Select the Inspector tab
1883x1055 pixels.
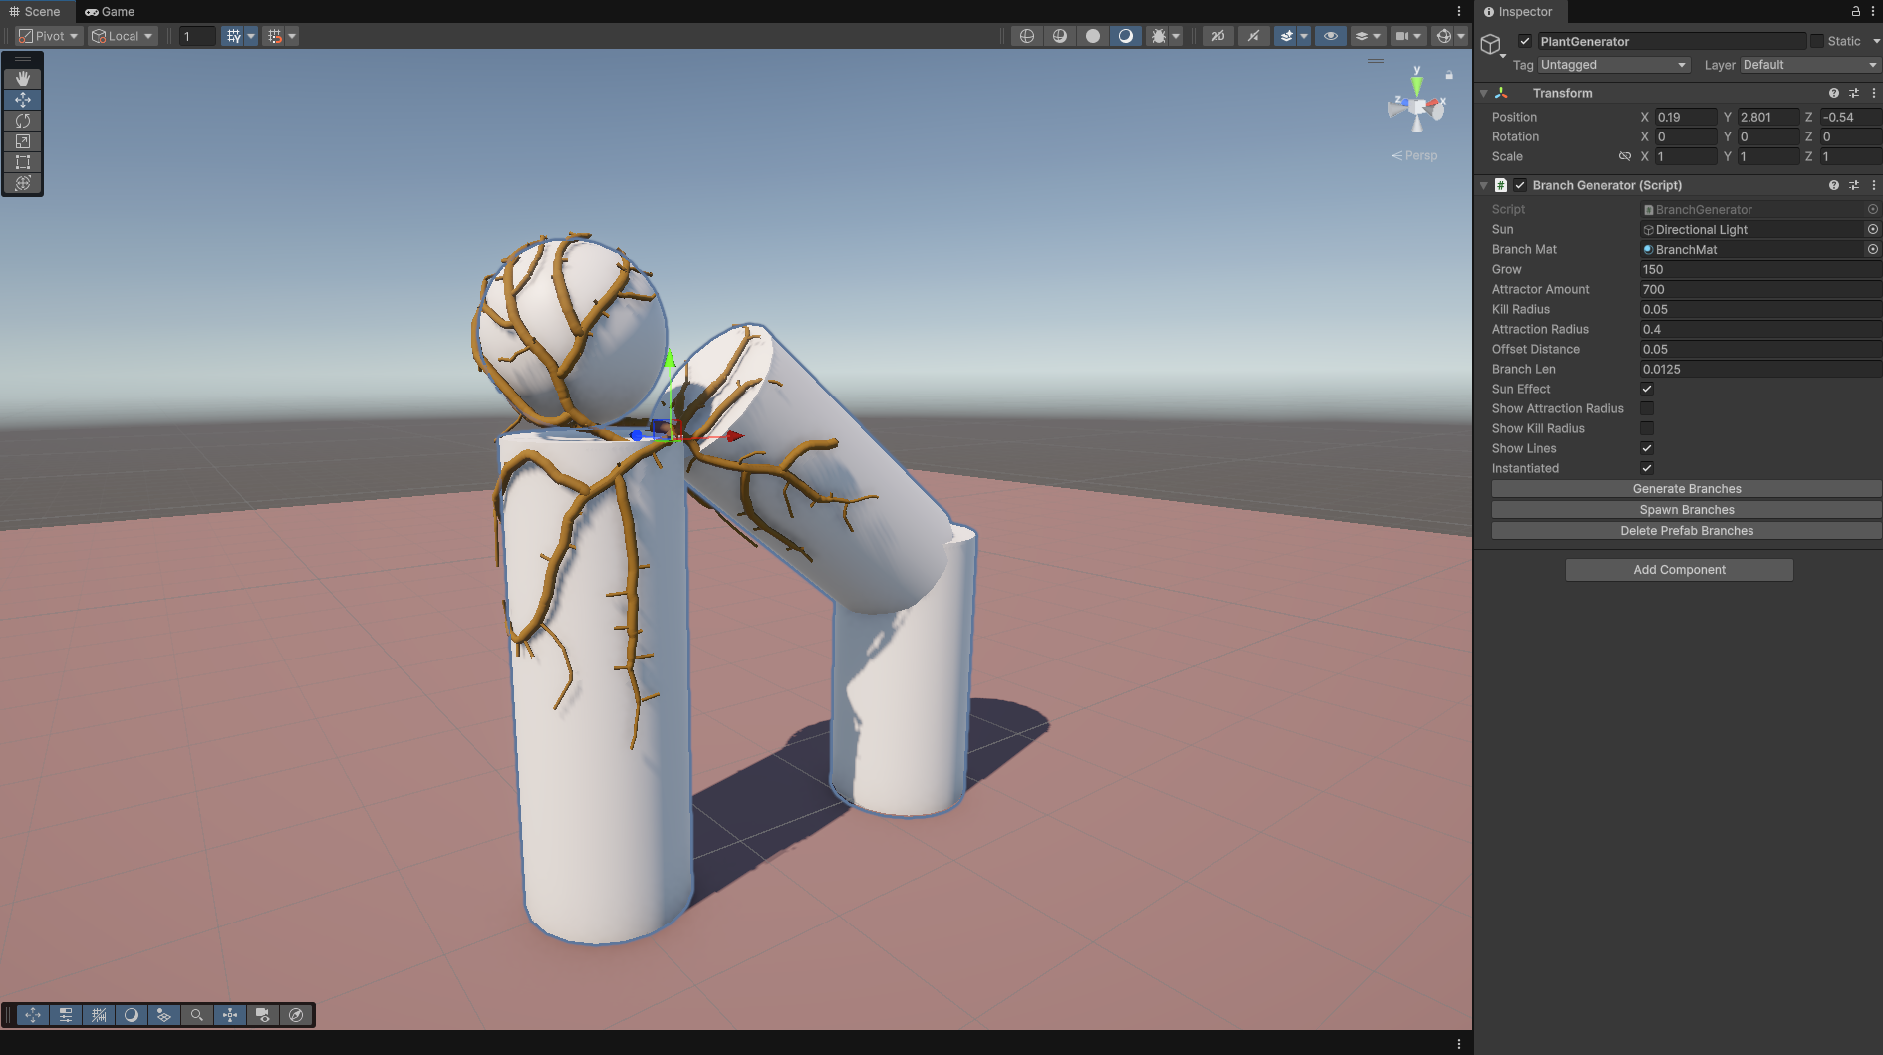coord(1518,12)
